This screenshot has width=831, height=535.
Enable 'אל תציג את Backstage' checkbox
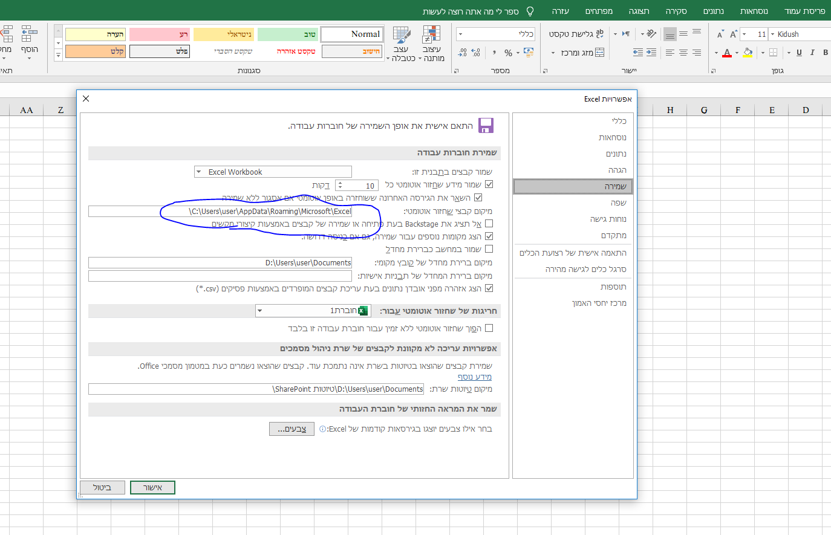coord(489,224)
